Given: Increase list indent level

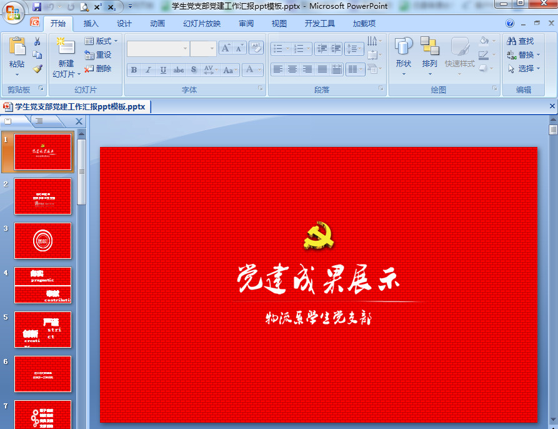Looking at the screenshot, I should [336, 48].
